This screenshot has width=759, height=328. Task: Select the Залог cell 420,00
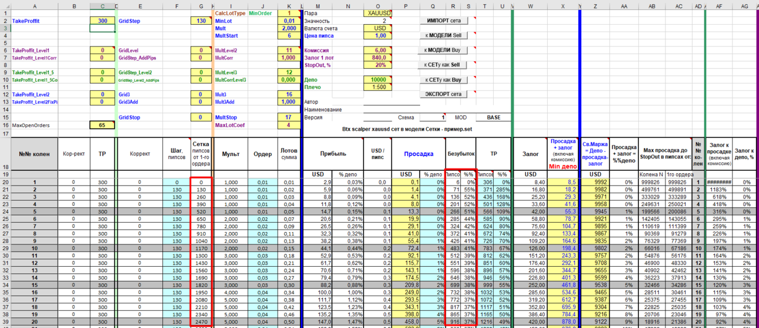tap(531, 322)
